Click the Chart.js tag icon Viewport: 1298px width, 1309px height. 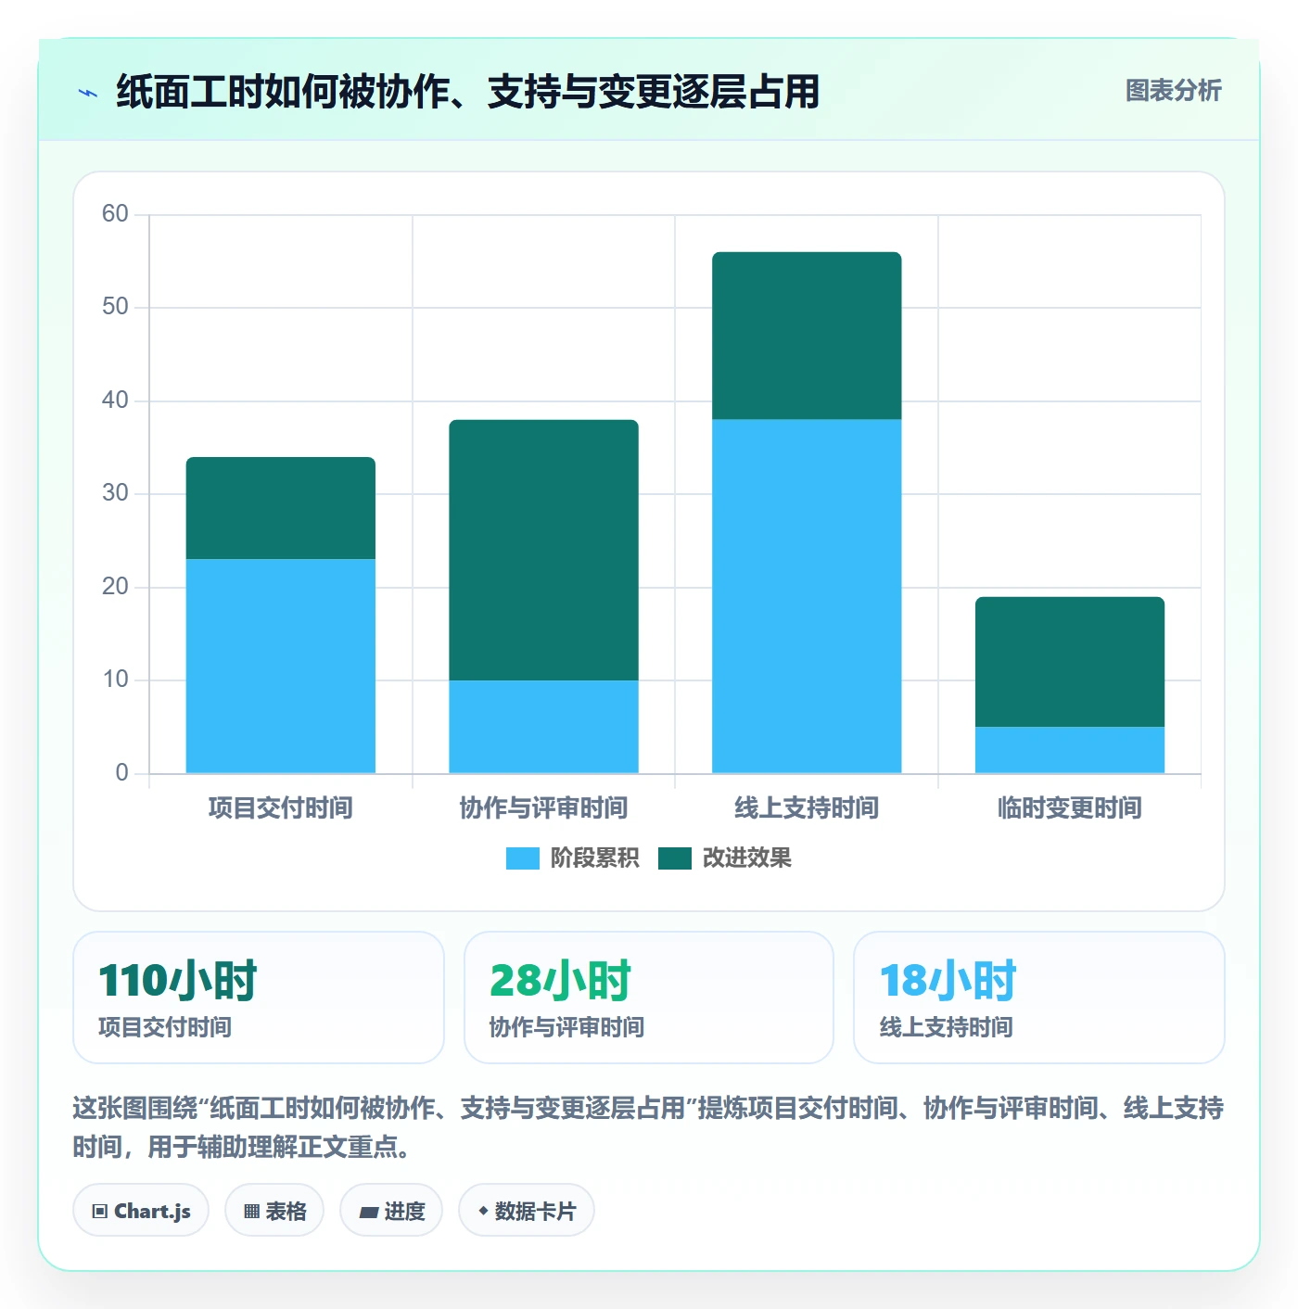[x=100, y=1211]
